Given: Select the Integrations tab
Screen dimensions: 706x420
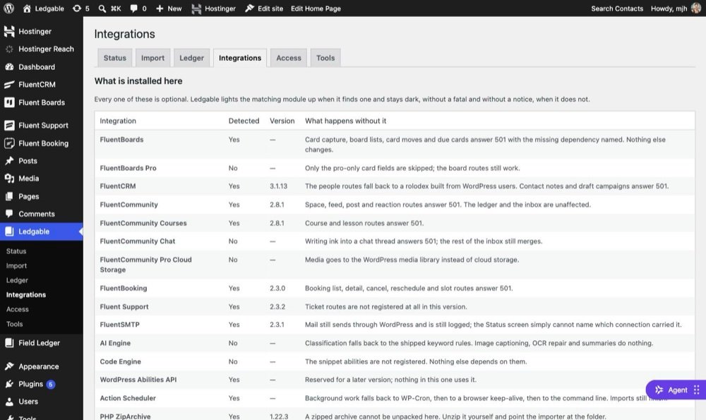Looking at the screenshot, I should point(240,58).
